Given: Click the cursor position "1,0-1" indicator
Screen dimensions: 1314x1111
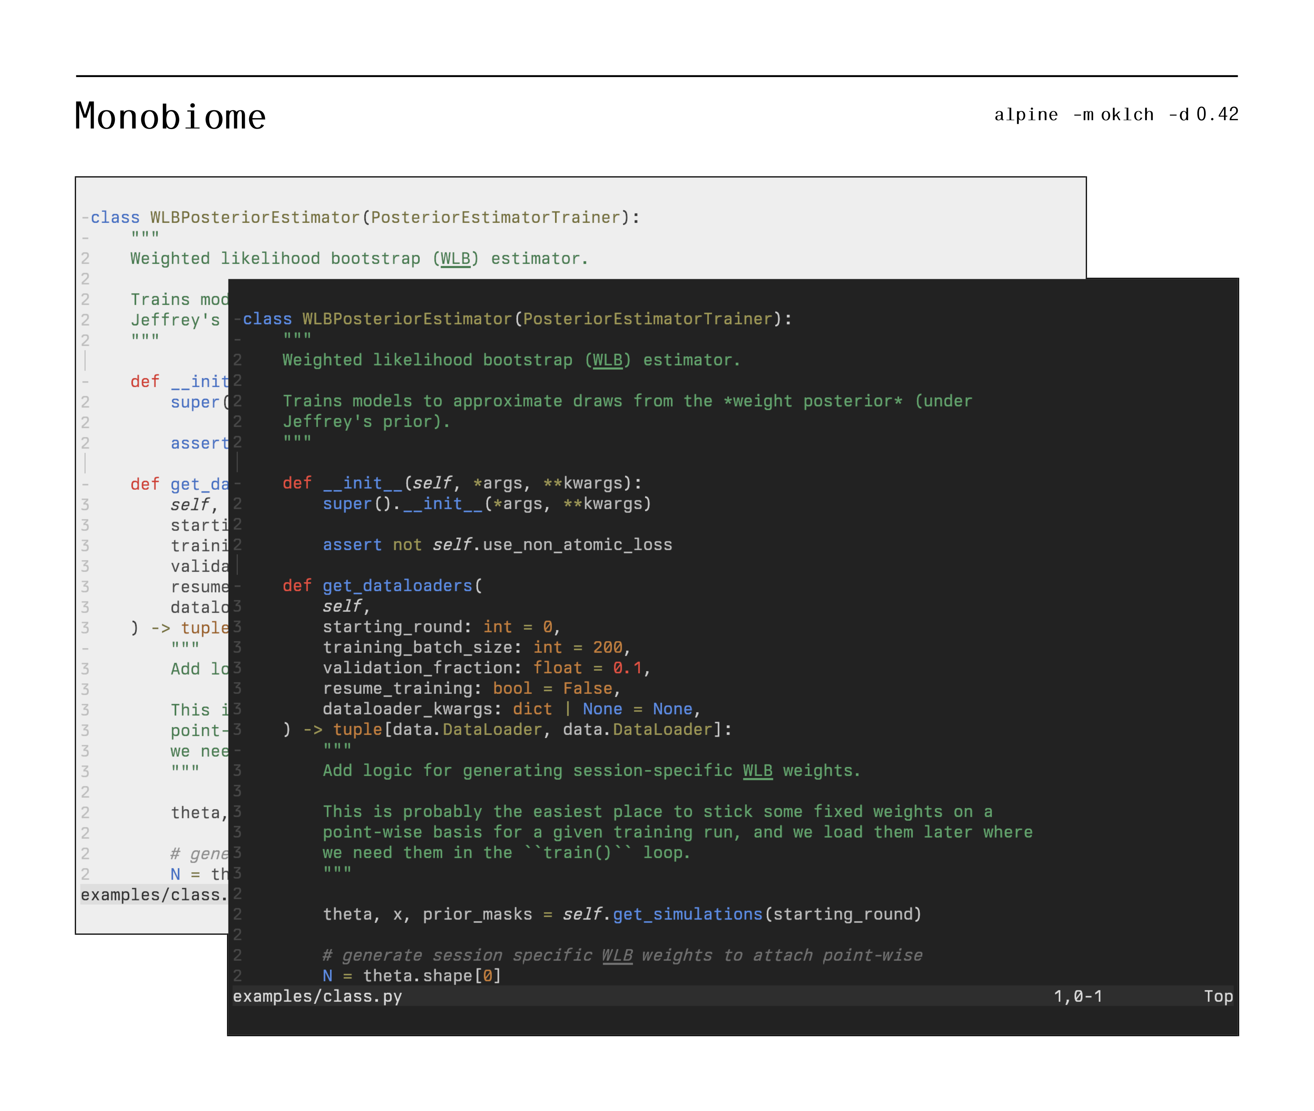Looking at the screenshot, I should point(1078,997).
